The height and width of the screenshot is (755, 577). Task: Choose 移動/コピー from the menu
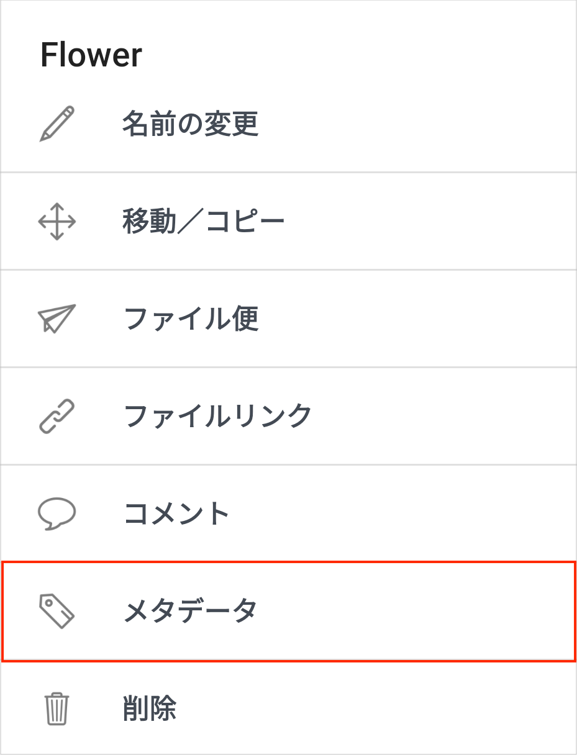(x=204, y=221)
